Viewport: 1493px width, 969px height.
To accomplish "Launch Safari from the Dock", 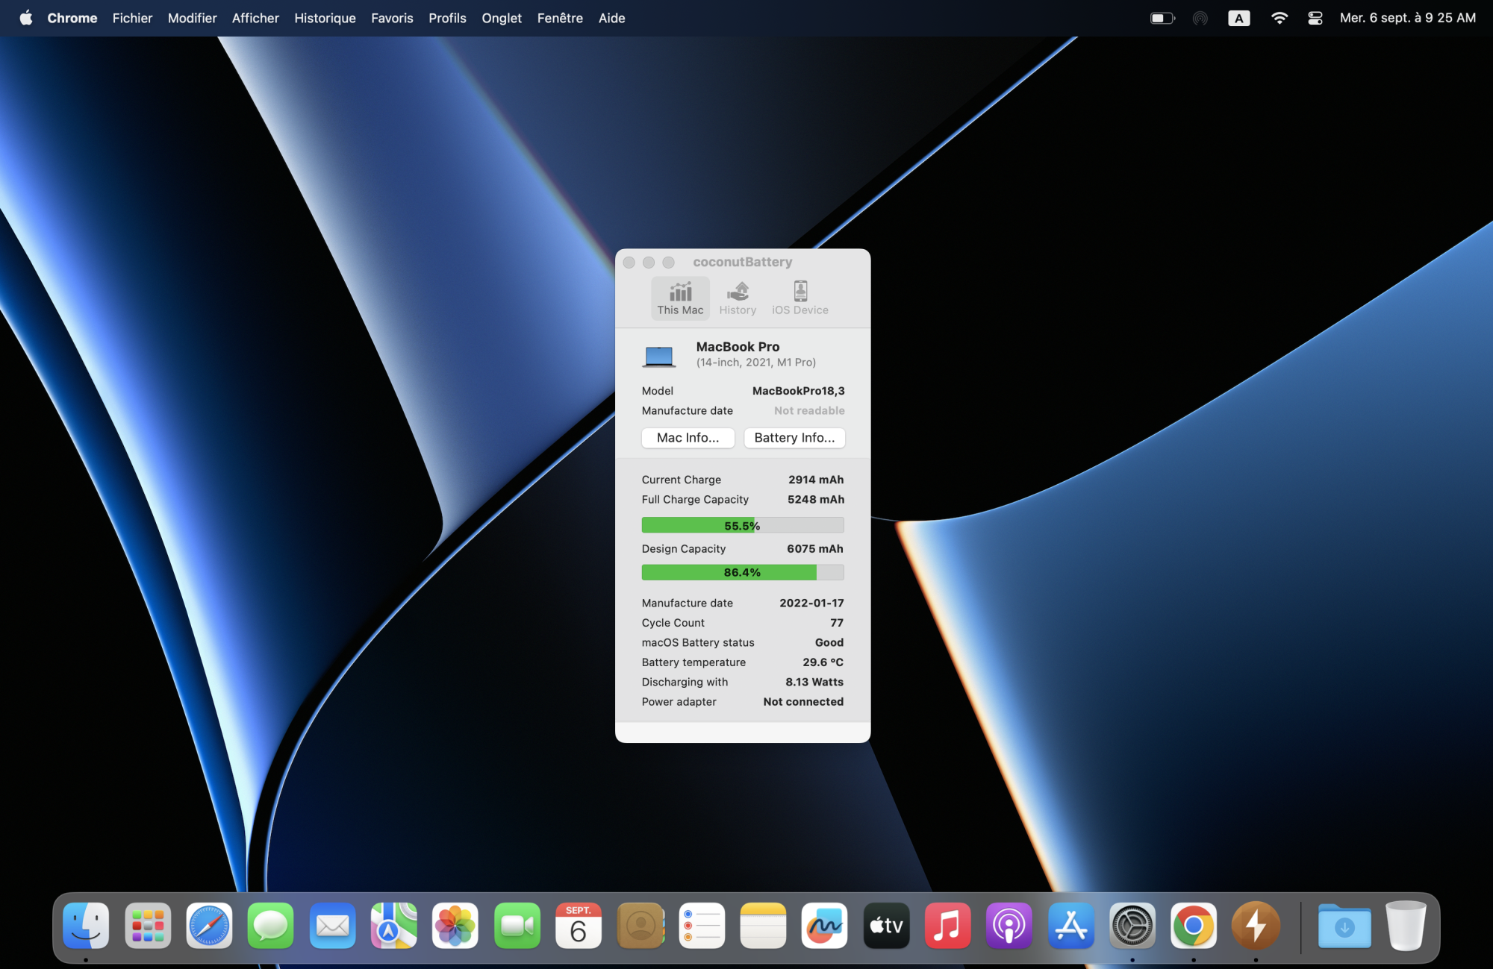I will coord(209,926).
